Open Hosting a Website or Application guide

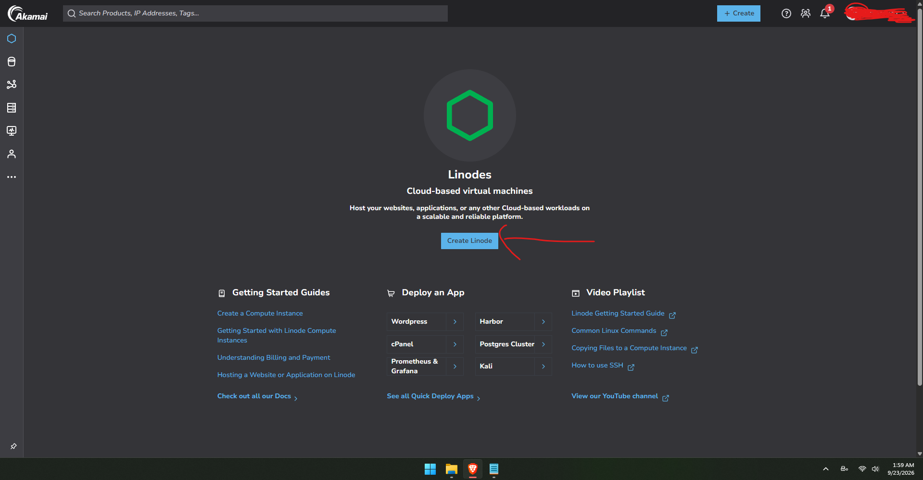(x=286, y=375)
